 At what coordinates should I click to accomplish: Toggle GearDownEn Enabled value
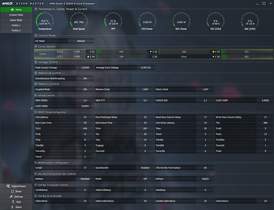click(145, 168)
